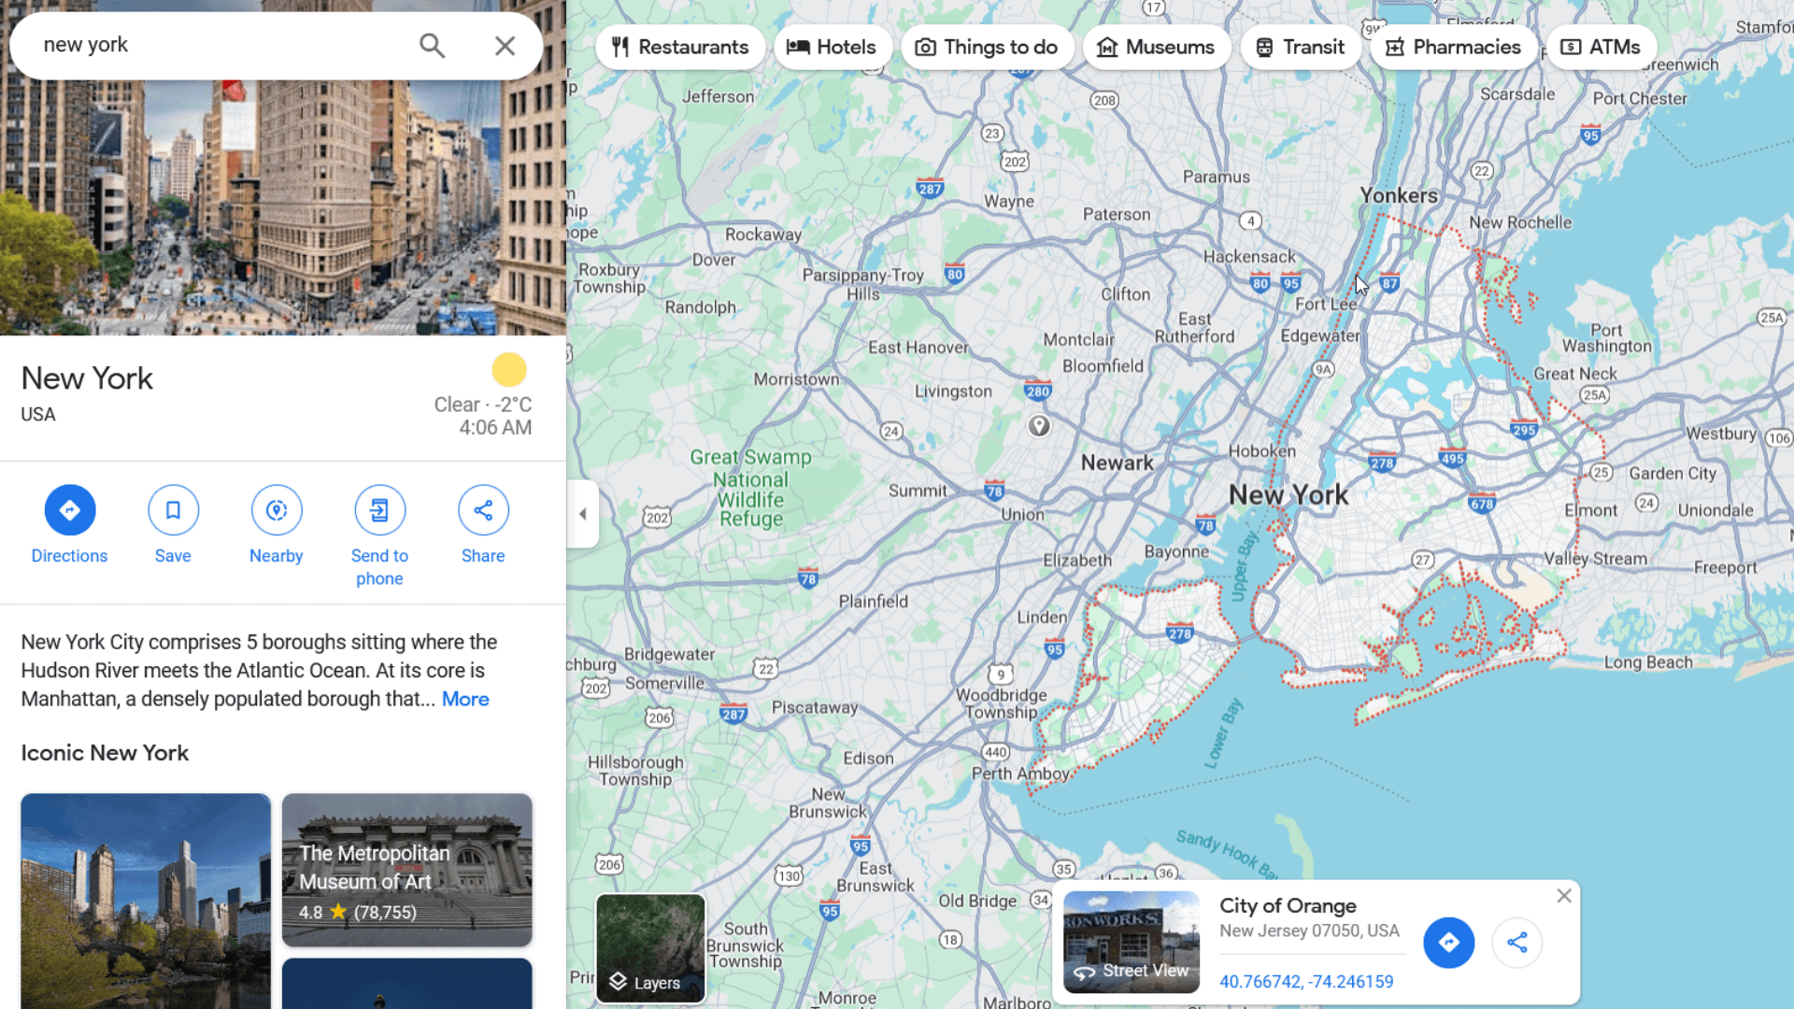This screenshot has width=1794, height=1009.
Task: Click the Hackensack map label
Action: tap(1249, 257)
